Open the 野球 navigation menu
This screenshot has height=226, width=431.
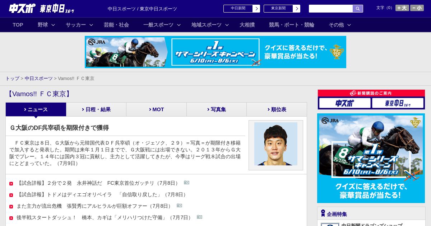tap(43, 25)
